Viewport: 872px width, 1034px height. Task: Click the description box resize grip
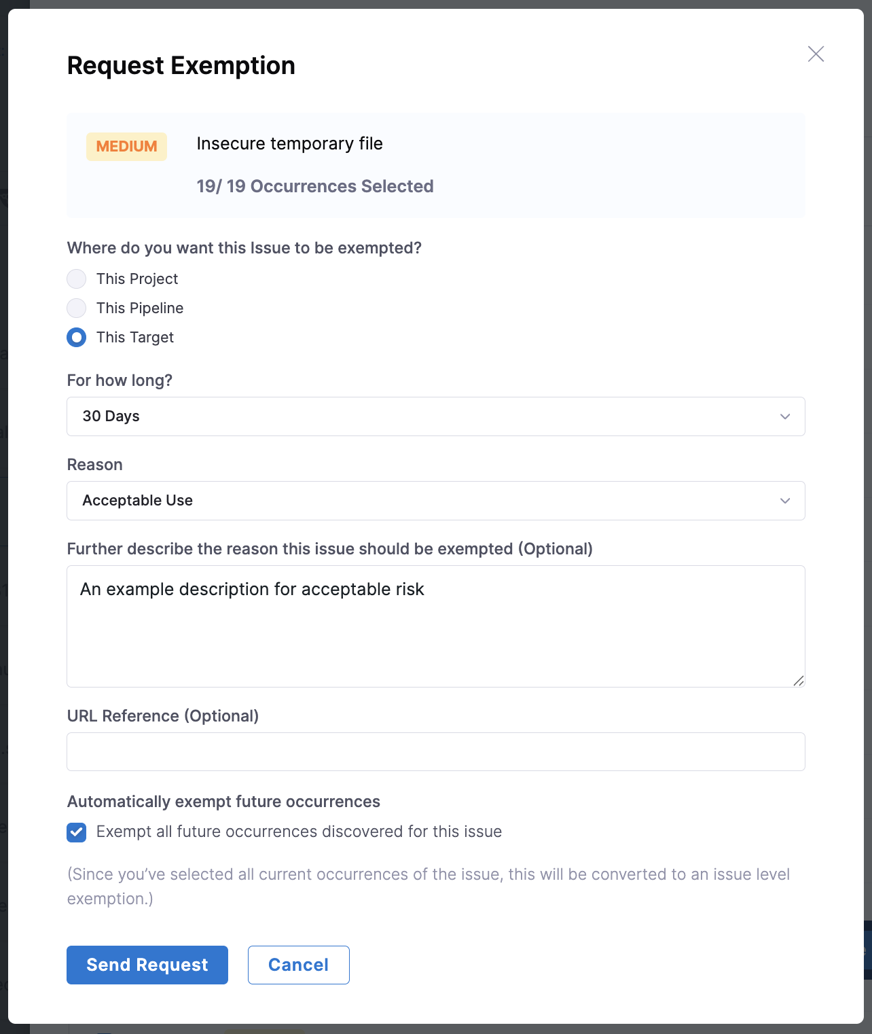[799, 681]
